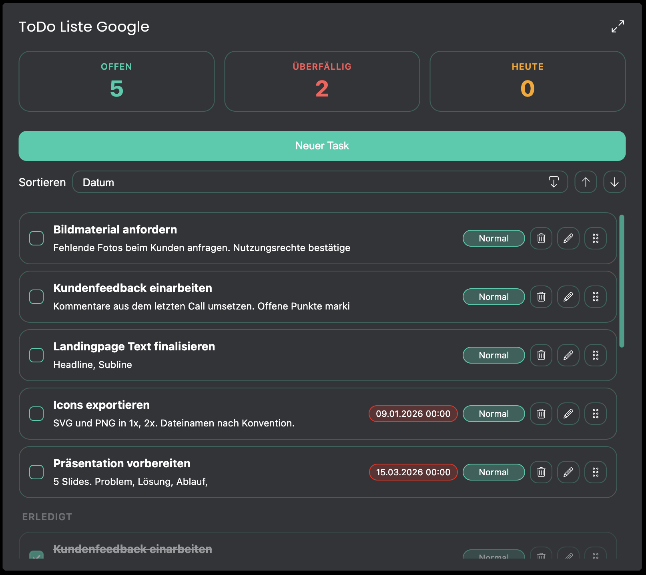Screen dimensions: 646x575
Task: Click the task list vertical scrollbar
Action: click(622, 281)
